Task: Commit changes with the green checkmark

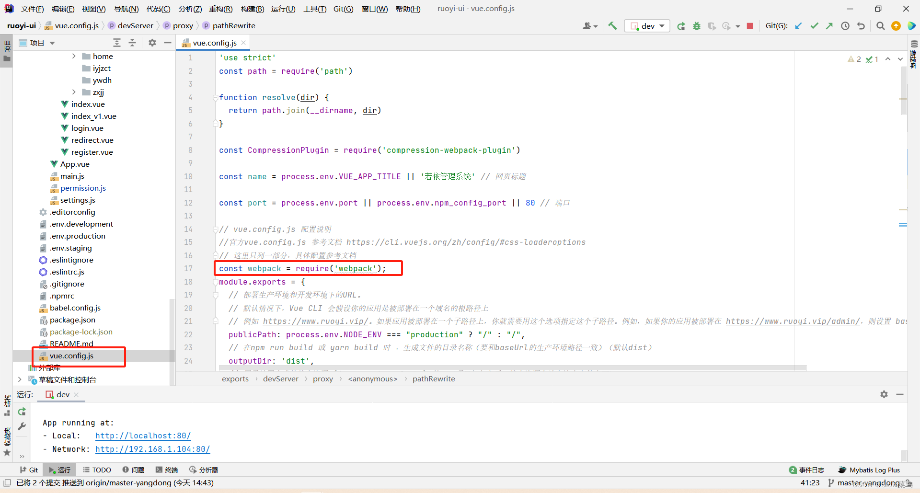Action: click(x=814, y=26)
